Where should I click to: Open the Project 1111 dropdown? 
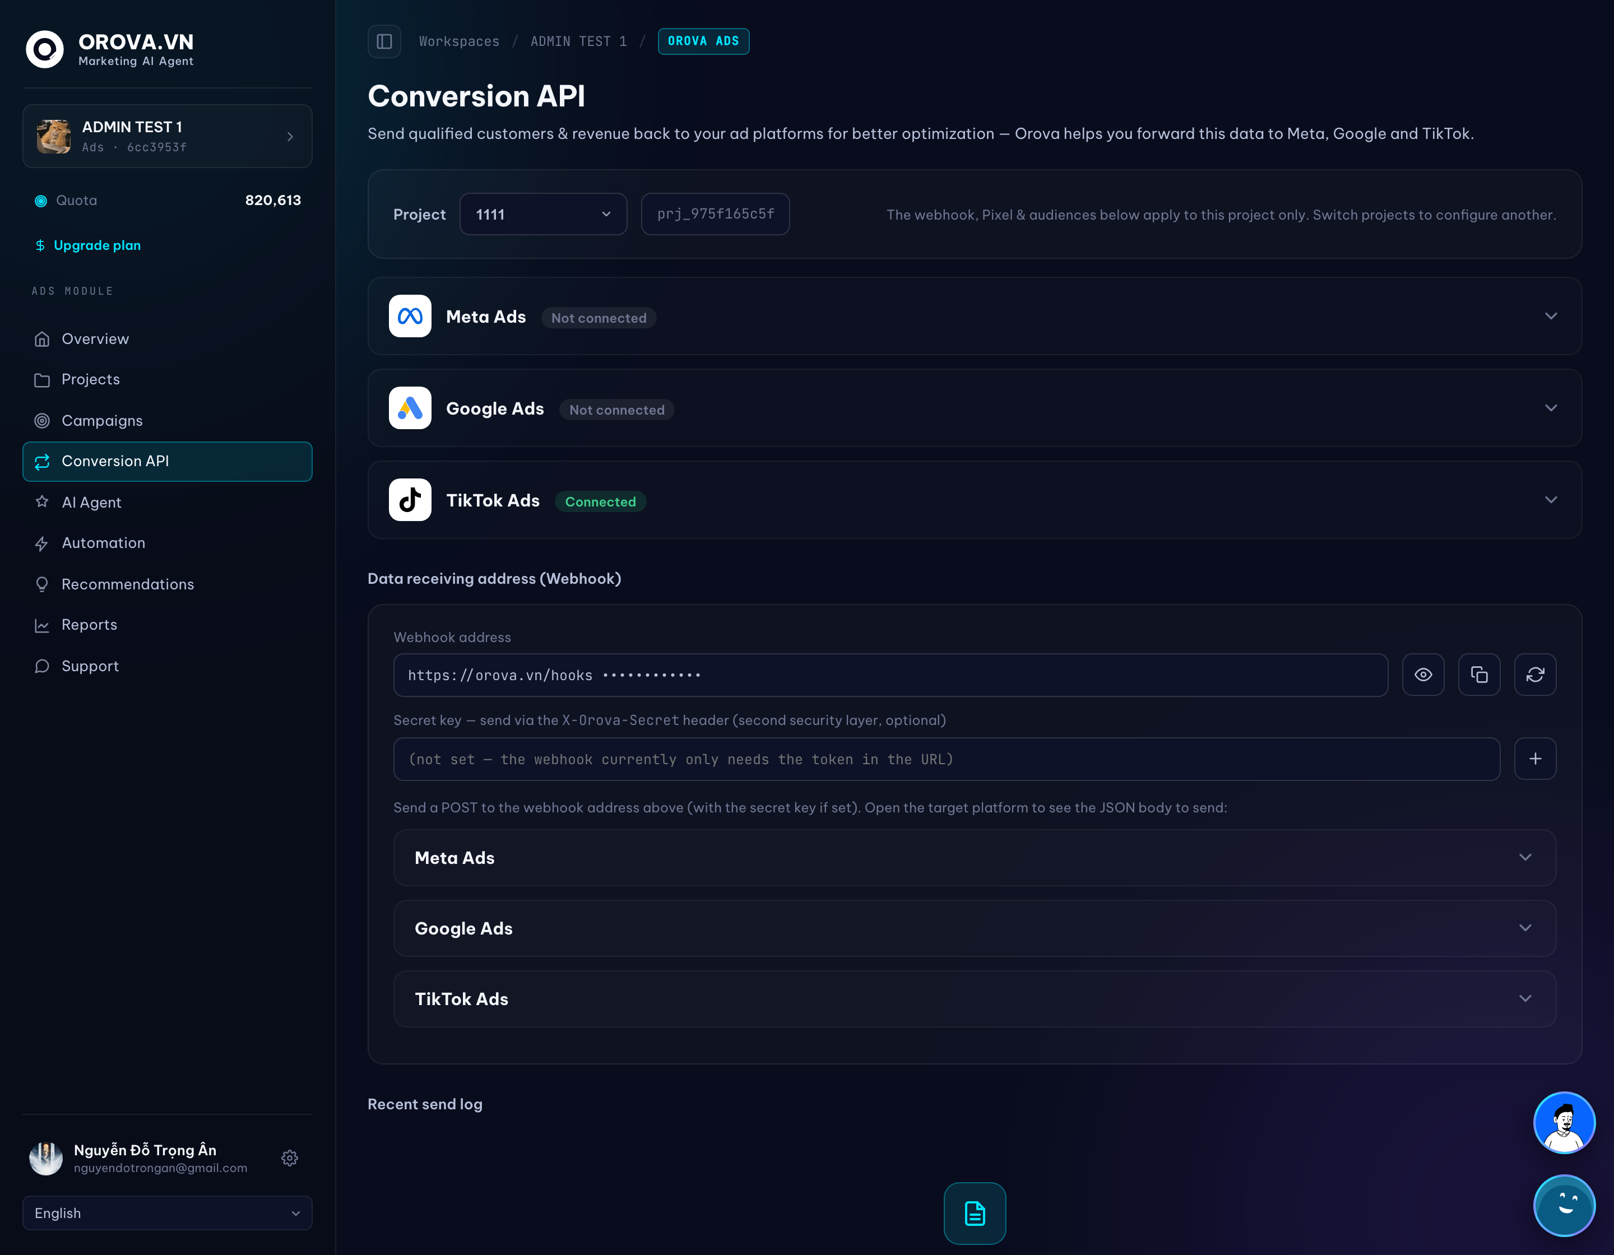pyautogui.click(x=543, y=214)
